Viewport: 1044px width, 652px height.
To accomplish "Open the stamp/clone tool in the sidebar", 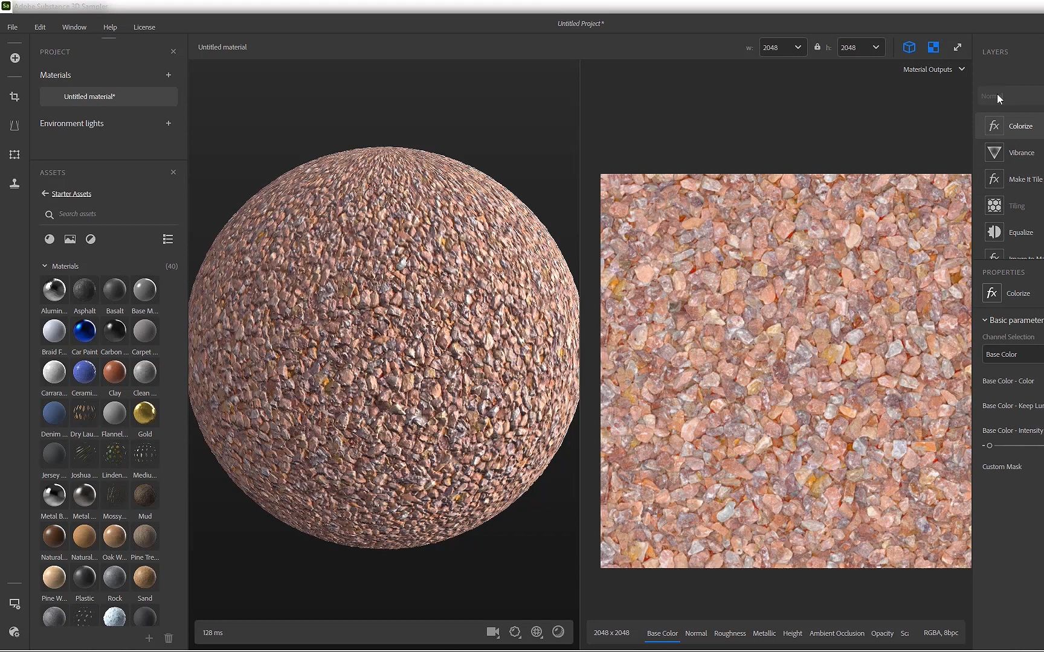I will click(x=14, y=184).
